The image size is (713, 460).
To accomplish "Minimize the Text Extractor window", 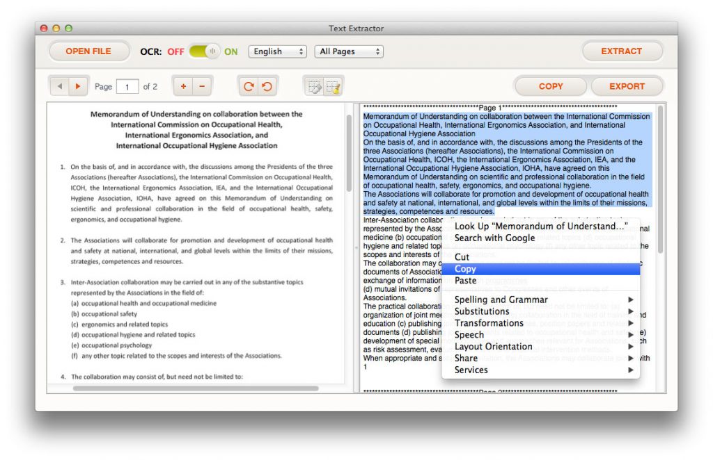I will pyautogui.click(x=56, y=28).
